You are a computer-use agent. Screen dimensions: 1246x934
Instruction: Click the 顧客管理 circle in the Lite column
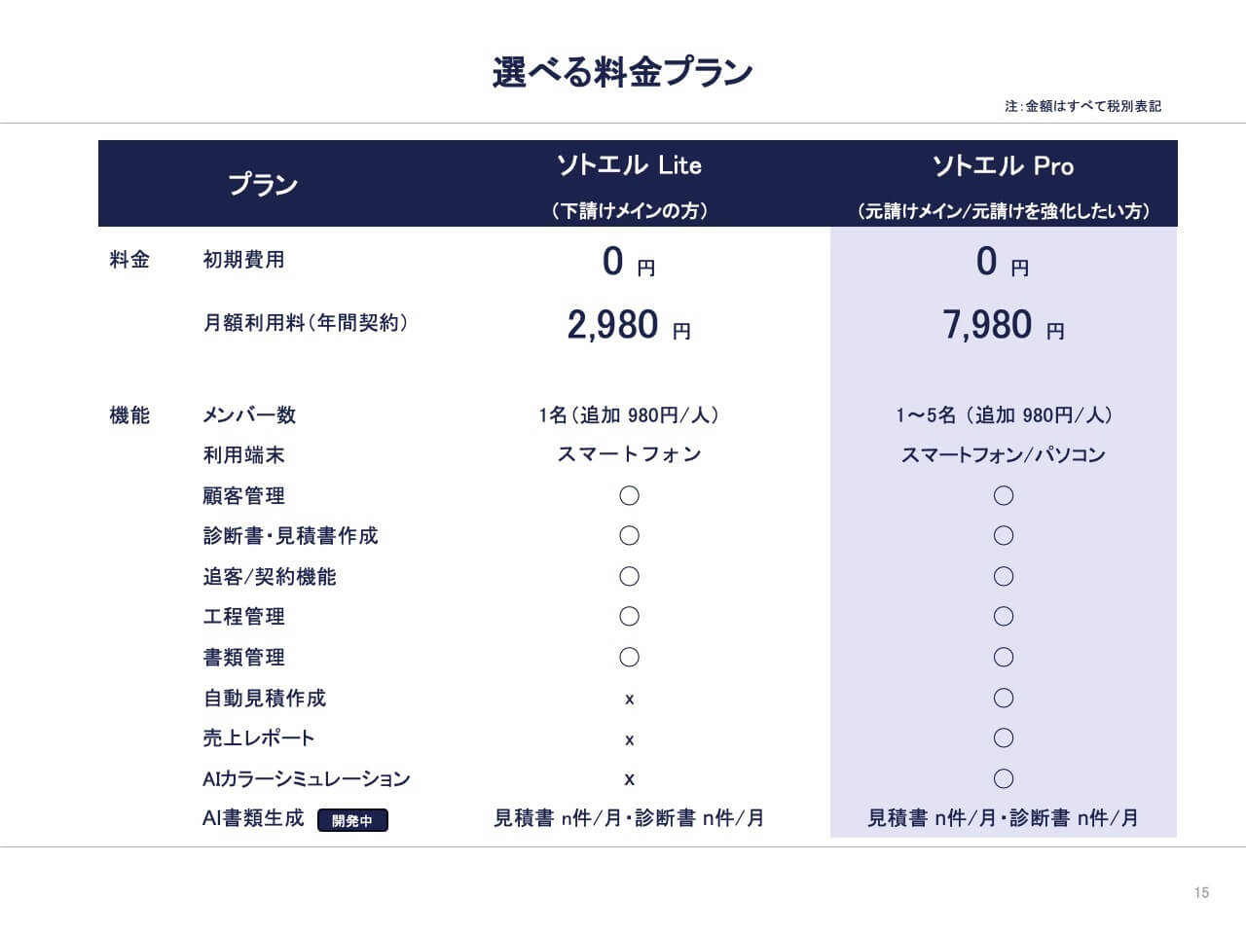629,496
